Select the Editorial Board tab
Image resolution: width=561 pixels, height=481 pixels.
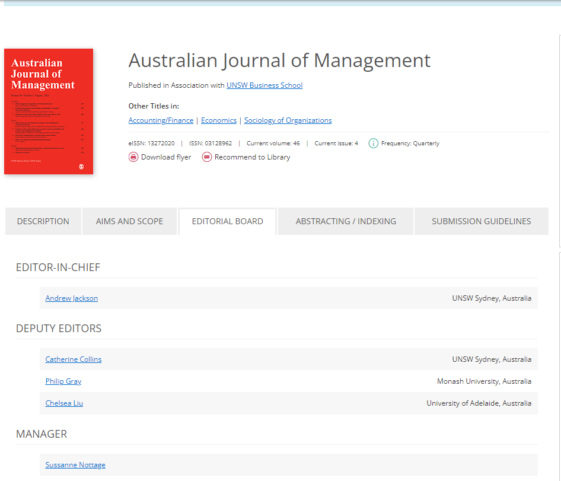click(228, 221)
